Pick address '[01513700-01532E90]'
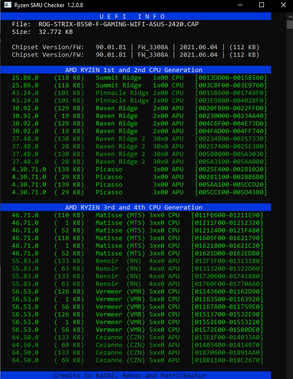Screen dimensions: 293x379 pos(227,315)
